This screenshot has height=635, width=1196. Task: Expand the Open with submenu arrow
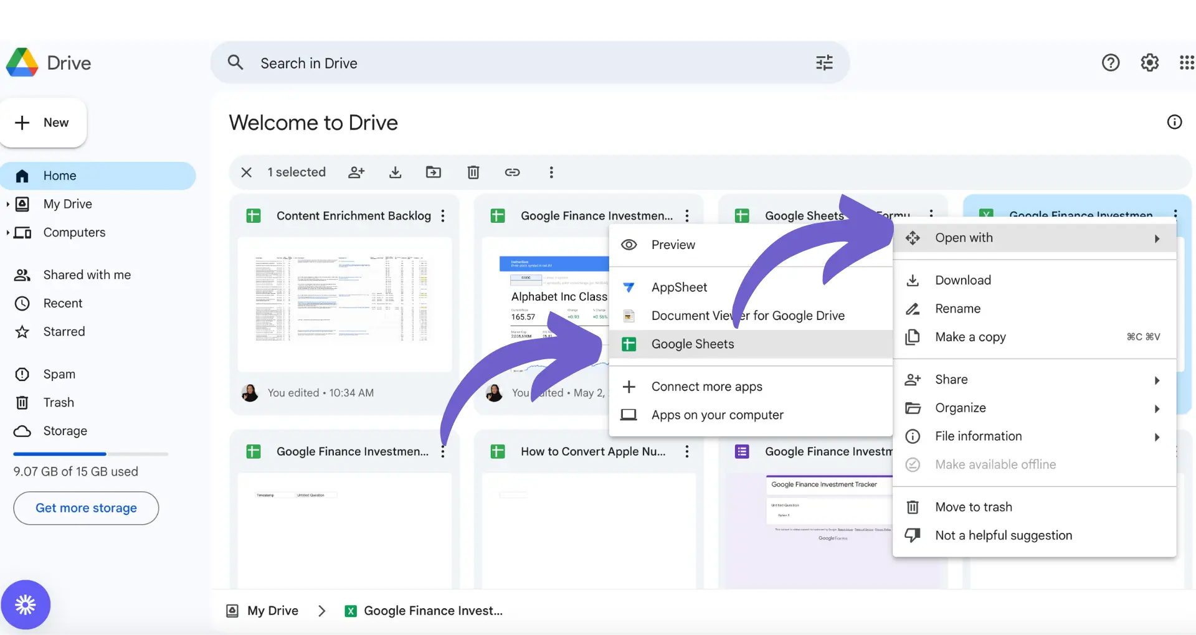(x=1157, y=238)
